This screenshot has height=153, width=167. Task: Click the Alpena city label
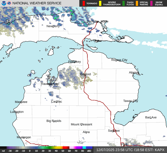pos(134,73)
